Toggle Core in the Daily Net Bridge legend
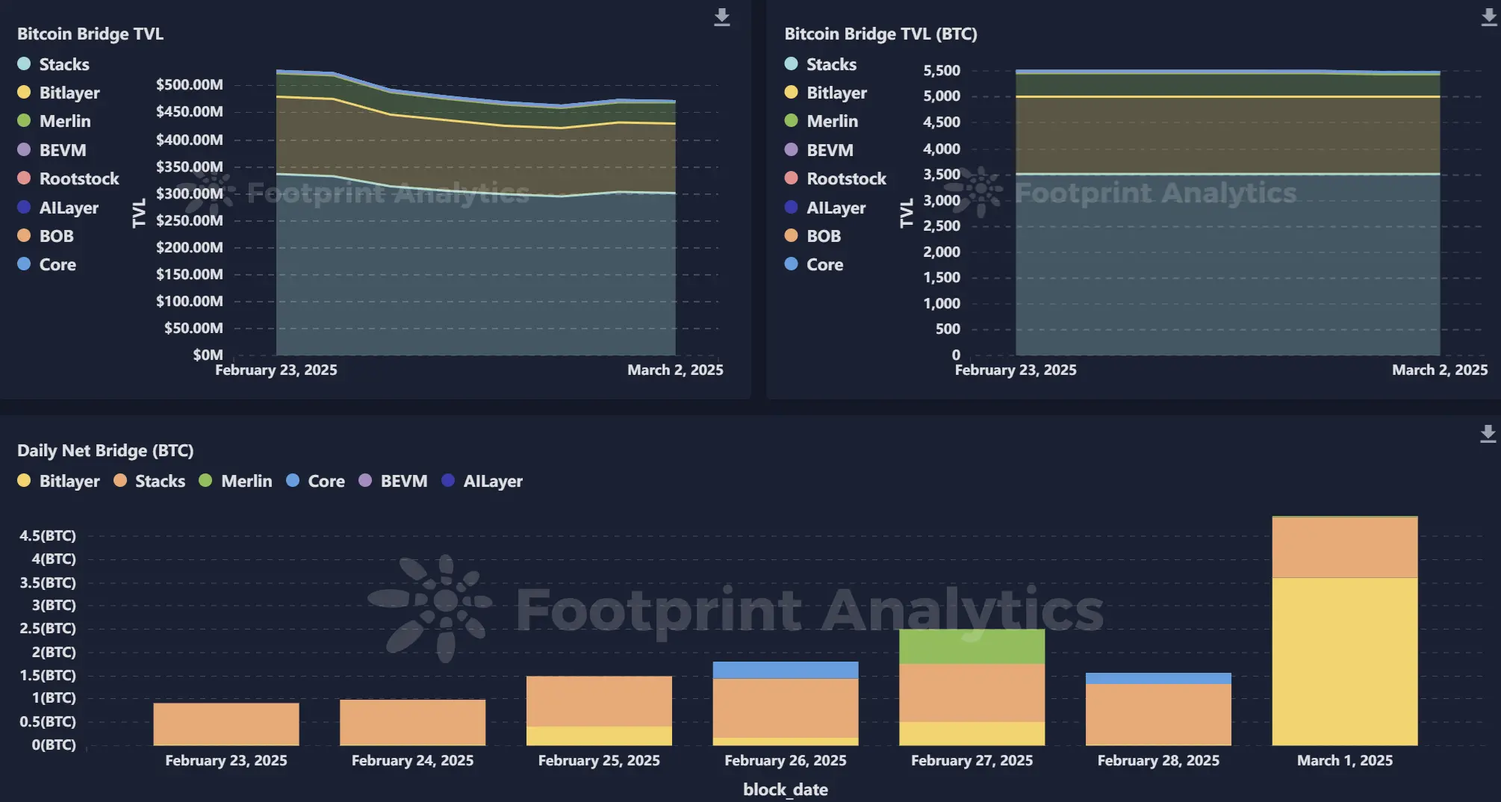 pos(326,481)
